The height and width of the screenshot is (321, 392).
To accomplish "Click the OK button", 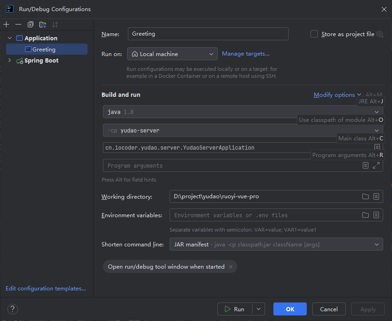I will point(290,309).
